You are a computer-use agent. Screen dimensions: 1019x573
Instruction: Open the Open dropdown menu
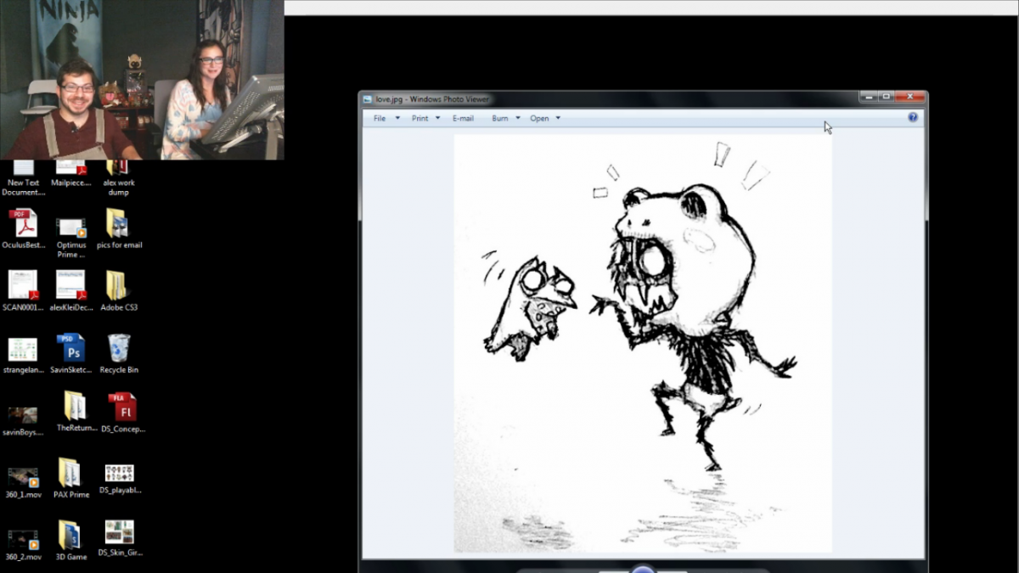545,119
